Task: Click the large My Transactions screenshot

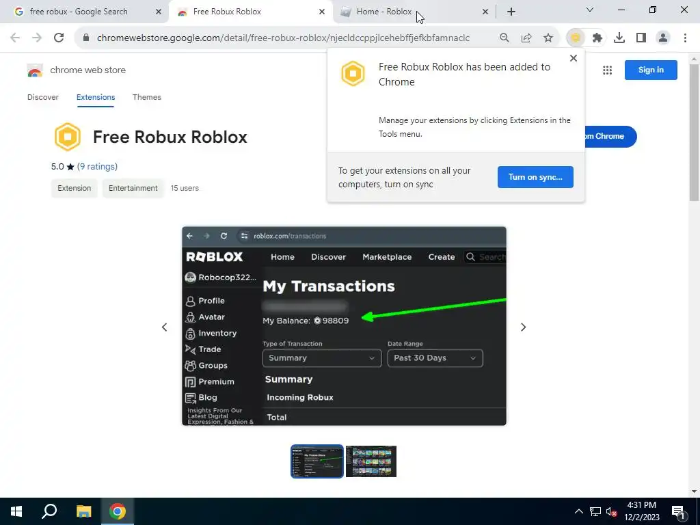Action: (x=345, y=326)
